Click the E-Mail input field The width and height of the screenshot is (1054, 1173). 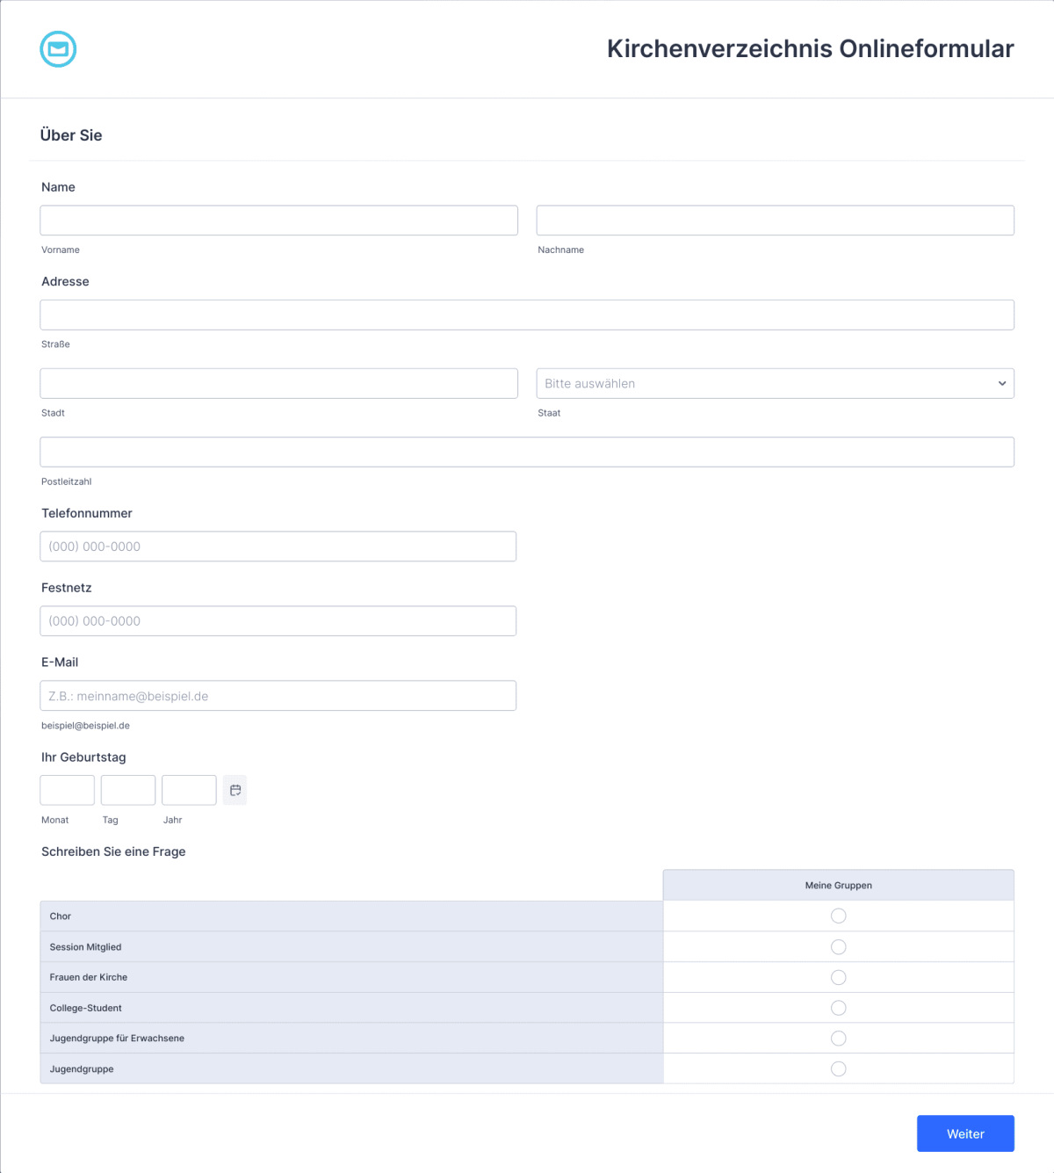tap(278, 695)
